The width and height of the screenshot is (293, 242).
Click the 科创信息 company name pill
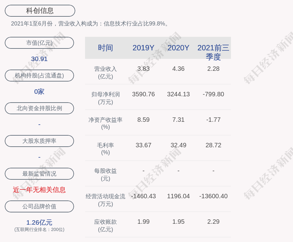coord(40,11)
